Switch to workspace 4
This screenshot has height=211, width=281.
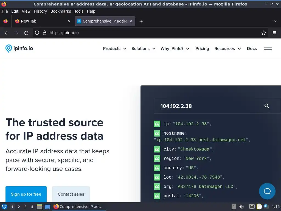32,207
